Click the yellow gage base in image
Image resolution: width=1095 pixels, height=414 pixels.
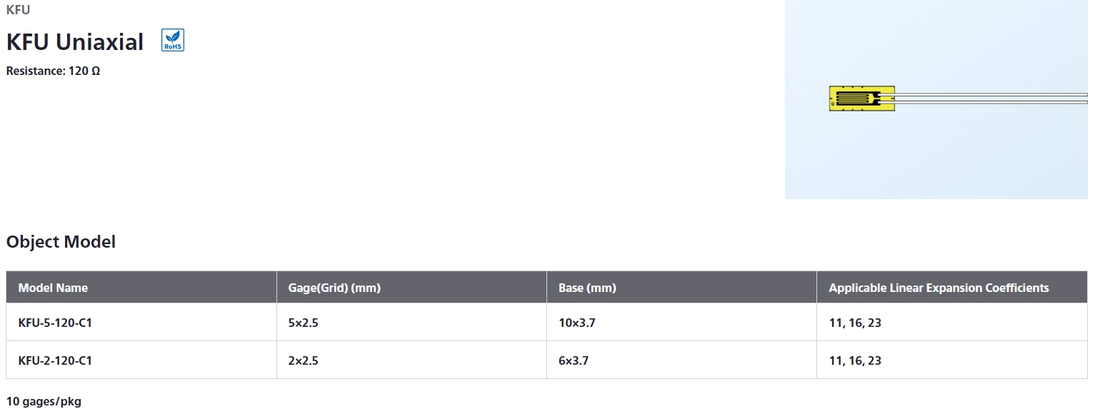(x=861, y=99)
